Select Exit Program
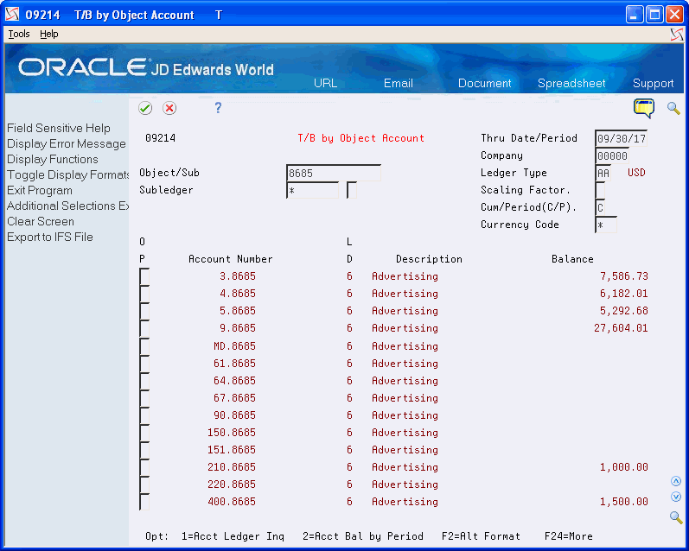This screenshot has width=689, height=551. point(40,190)
